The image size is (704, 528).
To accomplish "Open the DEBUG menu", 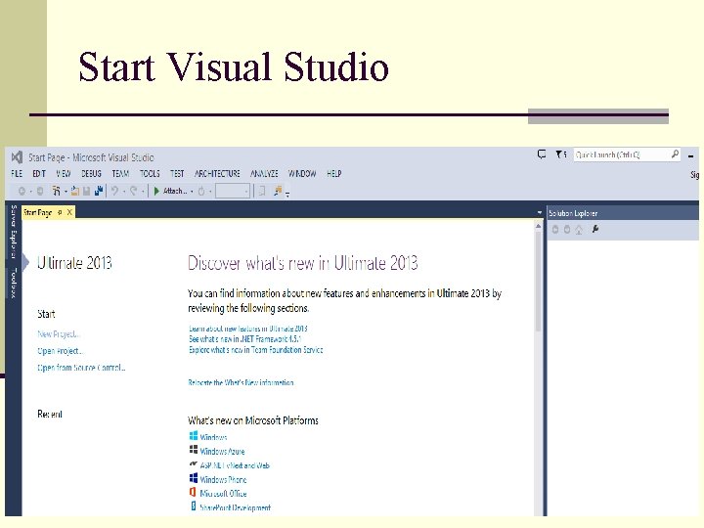I will 91,174.
